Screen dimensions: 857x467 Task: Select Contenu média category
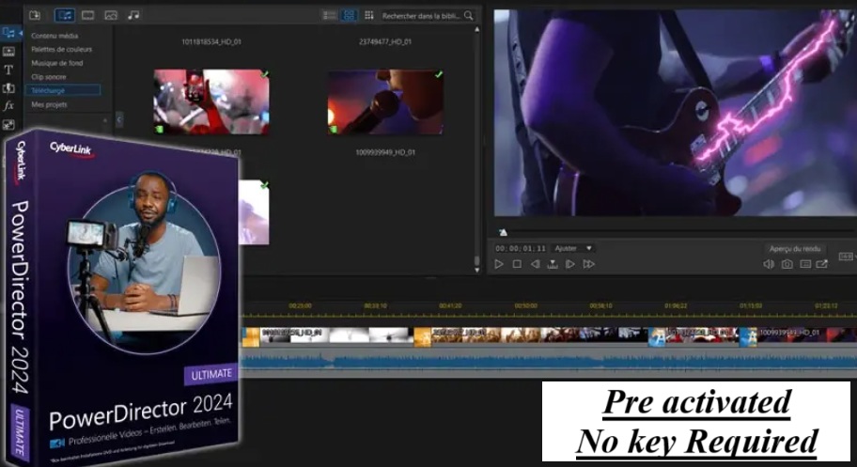[x=55, y=36]
